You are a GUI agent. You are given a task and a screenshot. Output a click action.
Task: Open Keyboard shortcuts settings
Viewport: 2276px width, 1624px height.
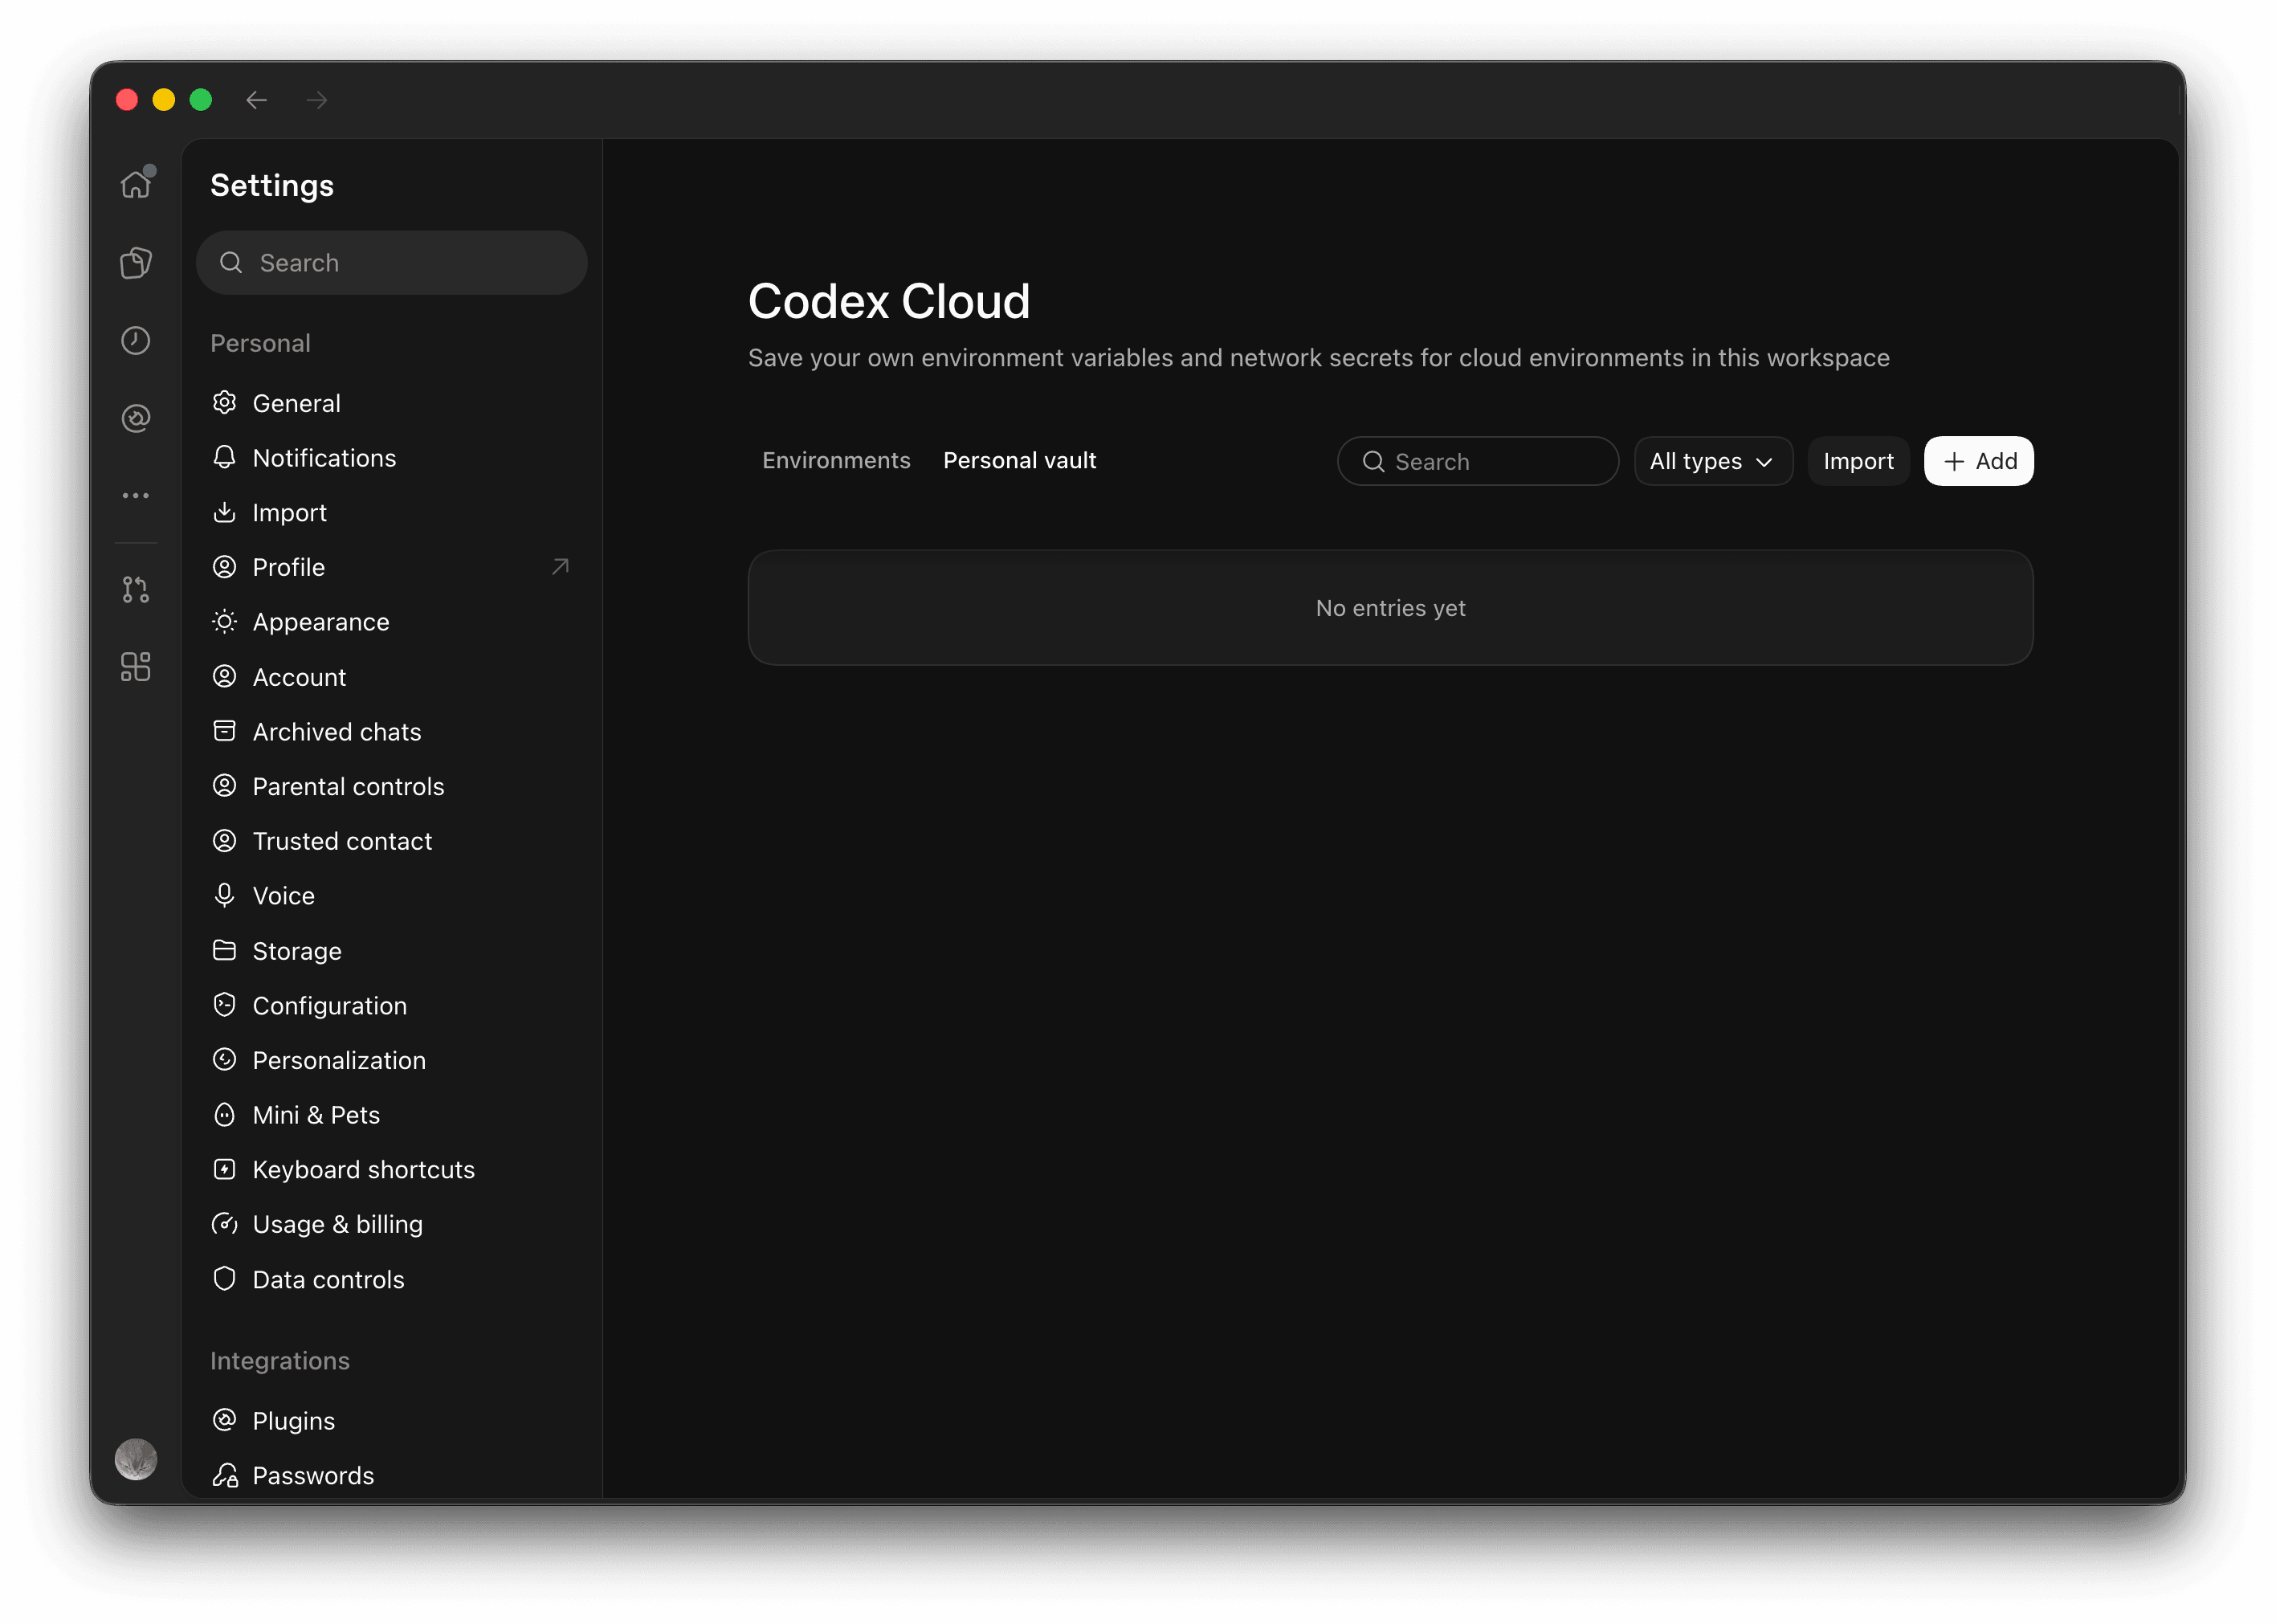[x=391, y=1170]
